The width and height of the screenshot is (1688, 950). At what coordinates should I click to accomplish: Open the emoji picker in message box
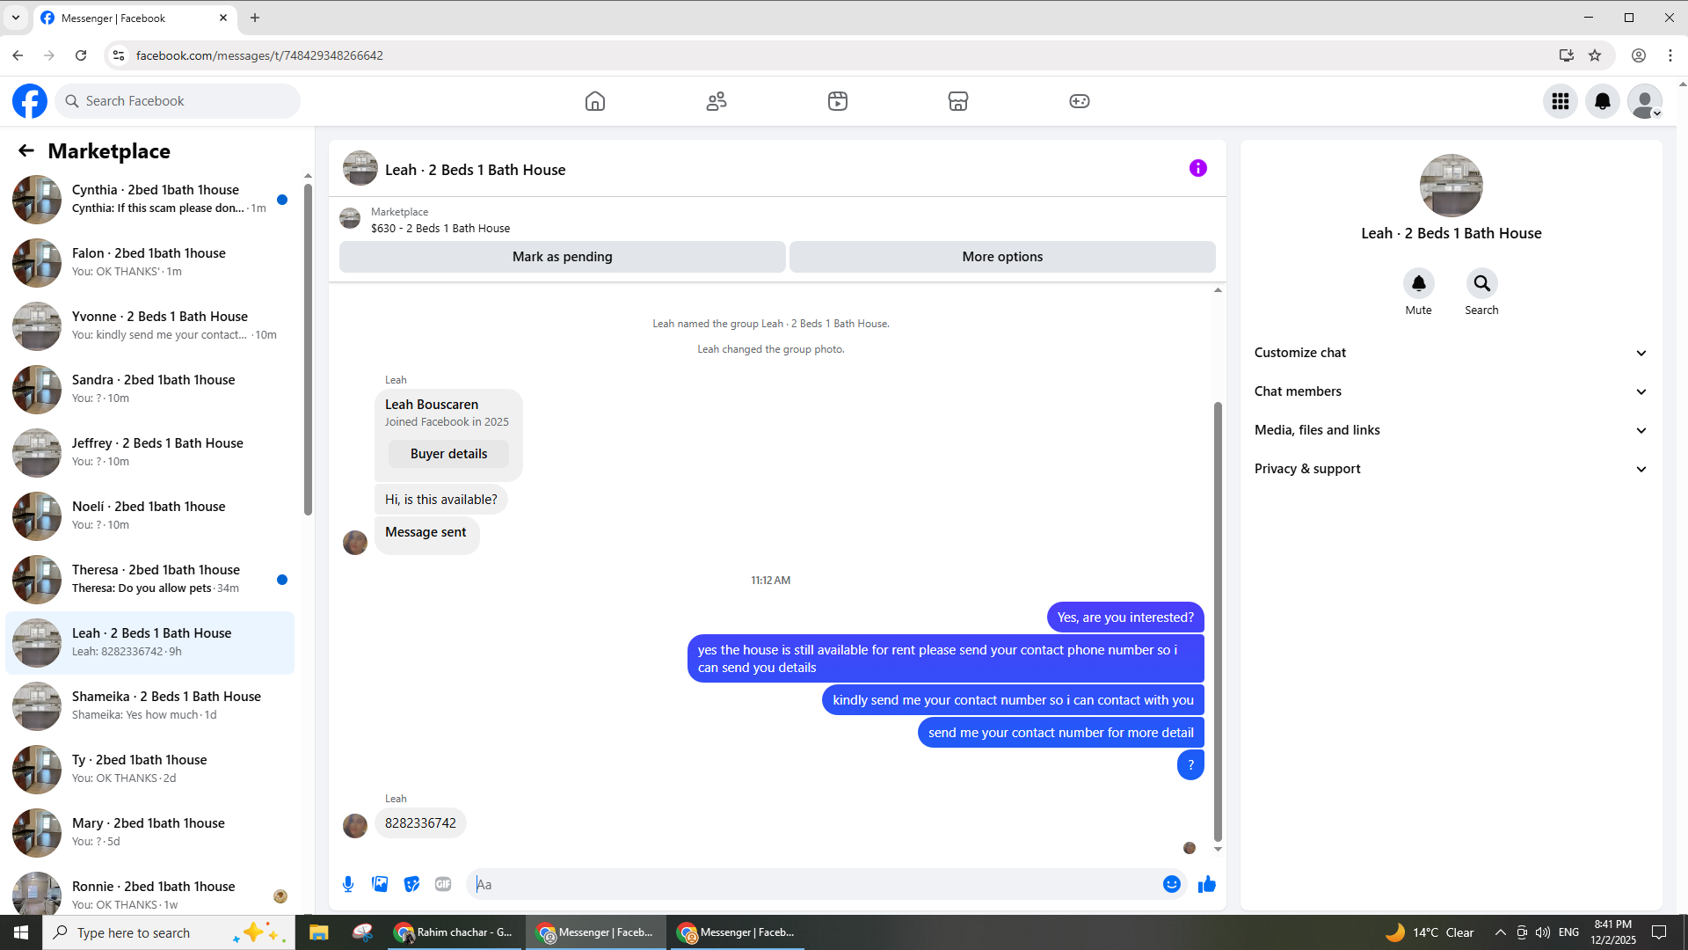tap(1171, 884)
